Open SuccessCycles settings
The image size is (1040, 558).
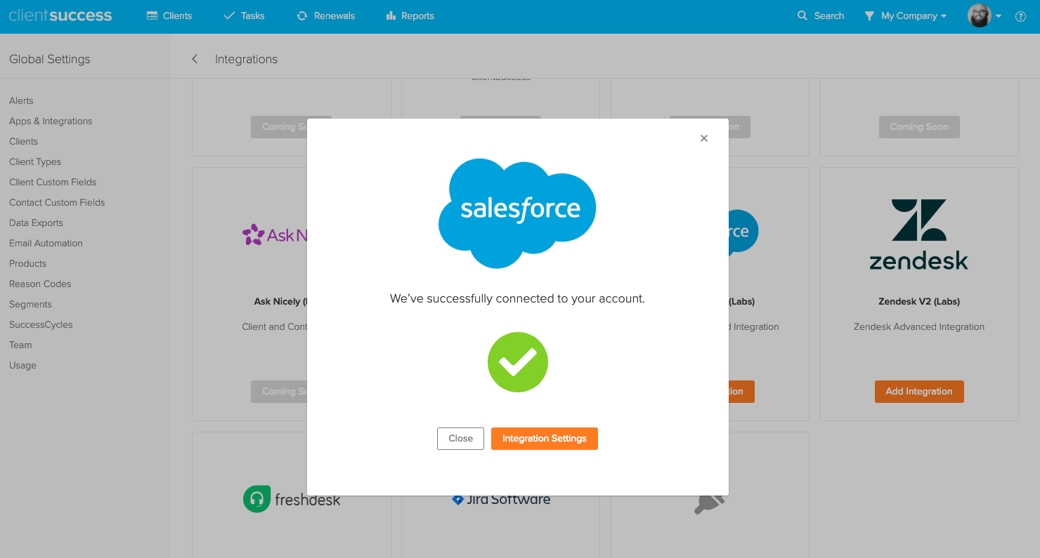click(41, 324)
